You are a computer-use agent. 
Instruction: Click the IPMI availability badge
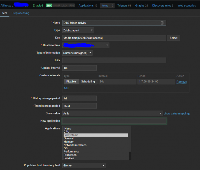[71, 5]
